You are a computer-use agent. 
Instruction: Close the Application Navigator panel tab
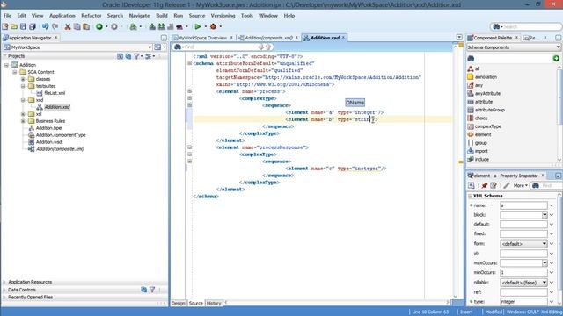(x=55, y=38)
